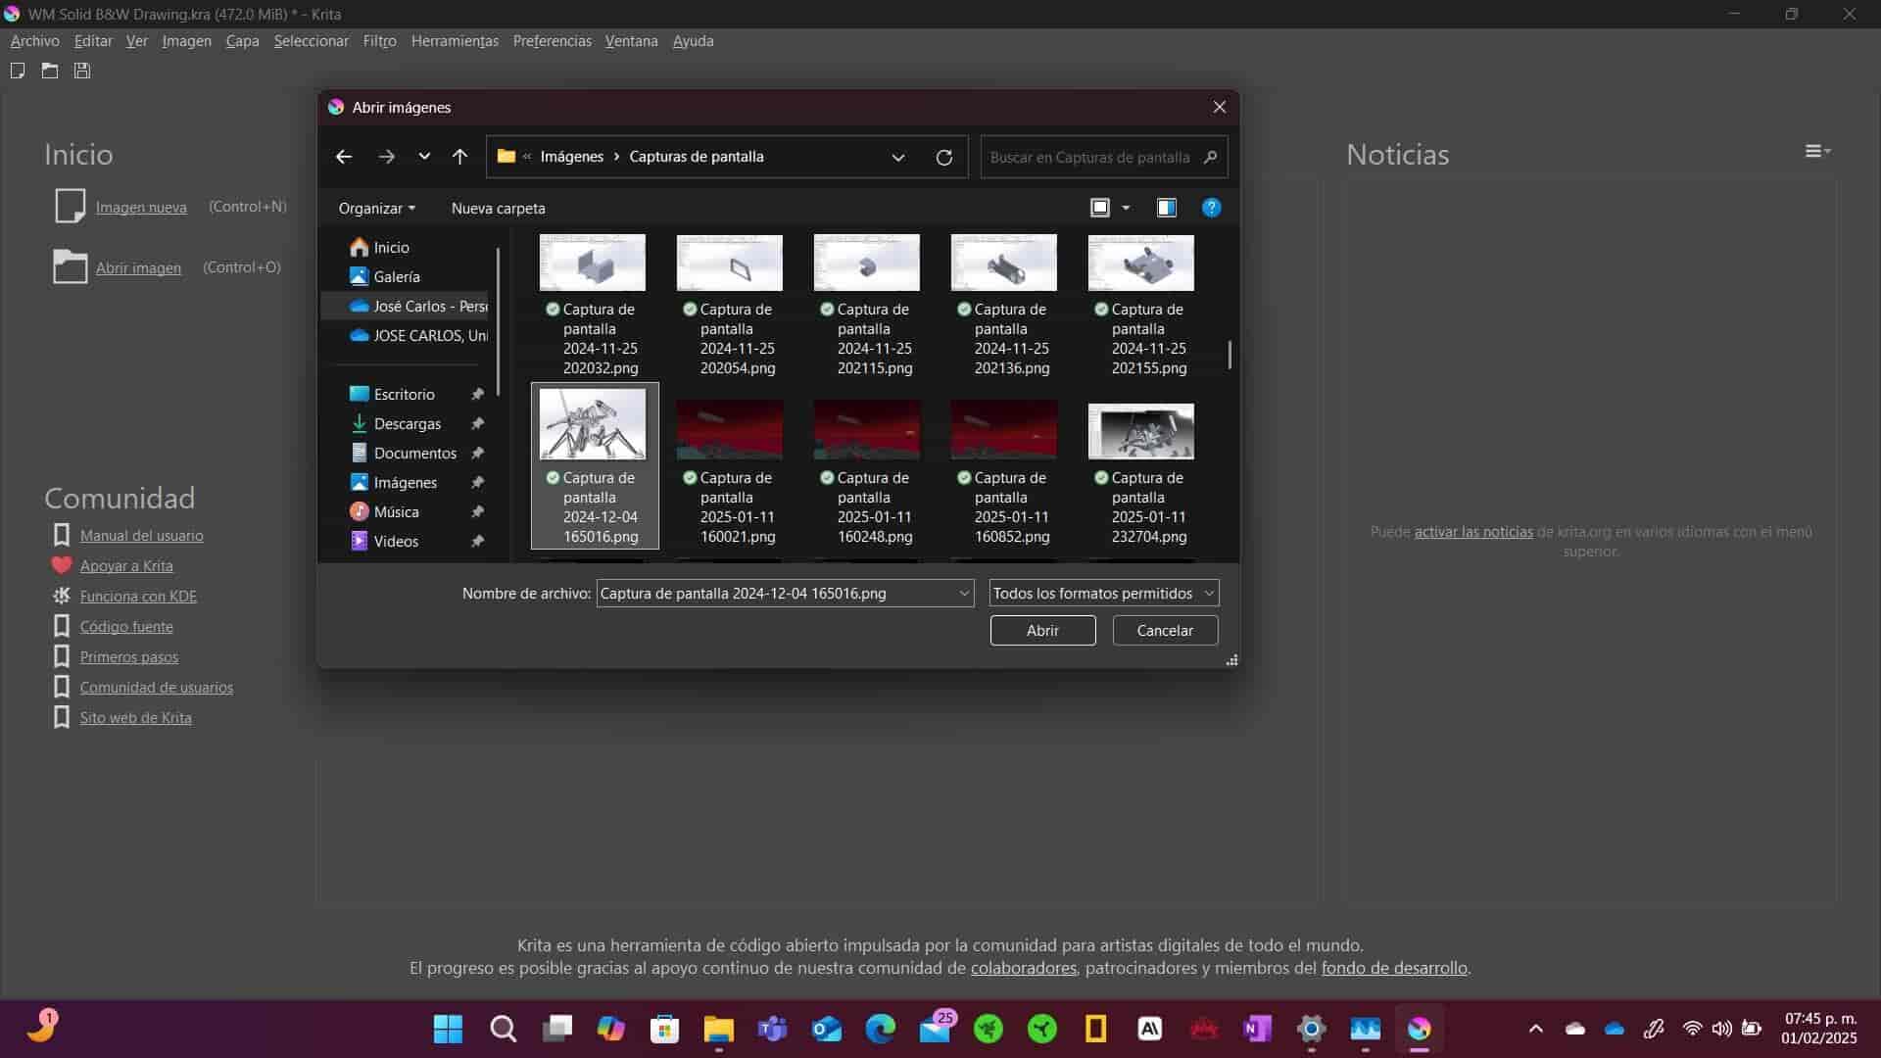Open the Todos los formatos permitidos dropdown

[x=1104, y=594]
